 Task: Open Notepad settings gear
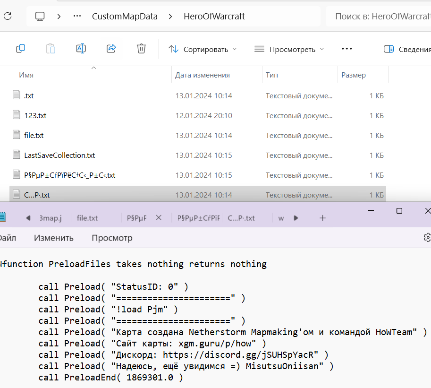pyautogui.click(x=428, y=237)
